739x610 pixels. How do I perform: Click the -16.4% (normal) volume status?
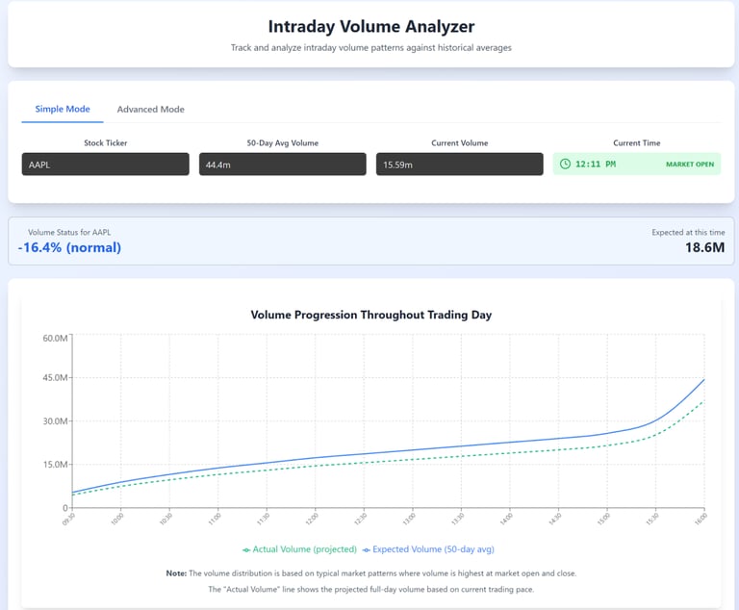click(x=69, y=247)
